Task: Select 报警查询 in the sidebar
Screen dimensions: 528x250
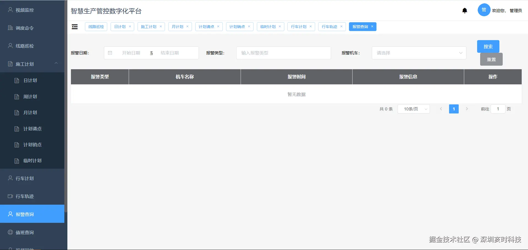Action: (x=32, y=214)
